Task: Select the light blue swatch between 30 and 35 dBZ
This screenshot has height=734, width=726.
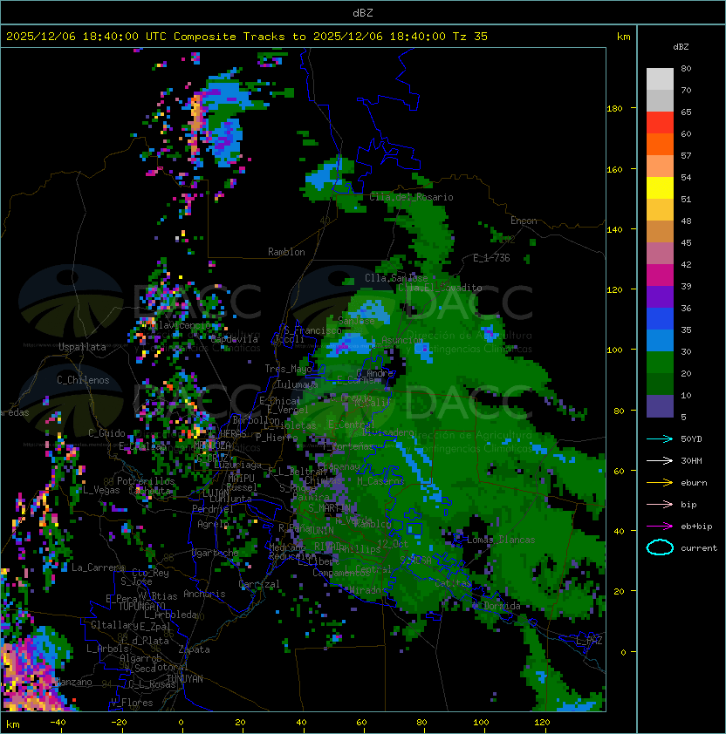Action: click(660, 340)
